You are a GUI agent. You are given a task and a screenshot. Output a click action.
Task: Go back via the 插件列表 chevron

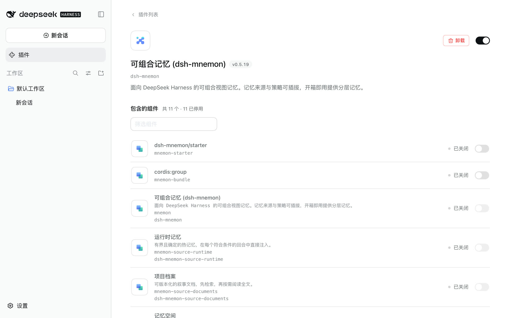pos(133,15)
